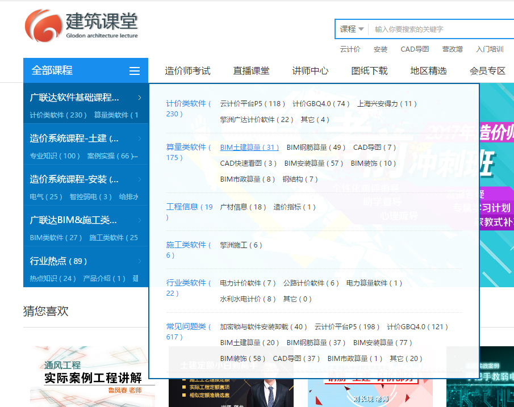Select 电气 (25) in sidebar
The height and width of the screenshot is (407, 514).
pyautogui.click(x=46, y=196)
